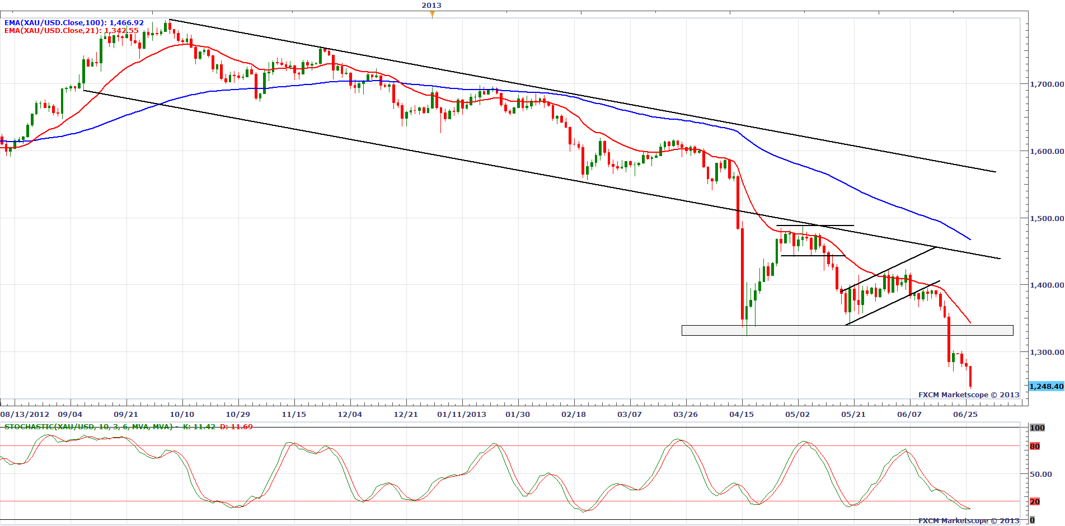The image size is (1065, 526).
Task: Click the 2013 year text label
Action: (x=431, y=6)
